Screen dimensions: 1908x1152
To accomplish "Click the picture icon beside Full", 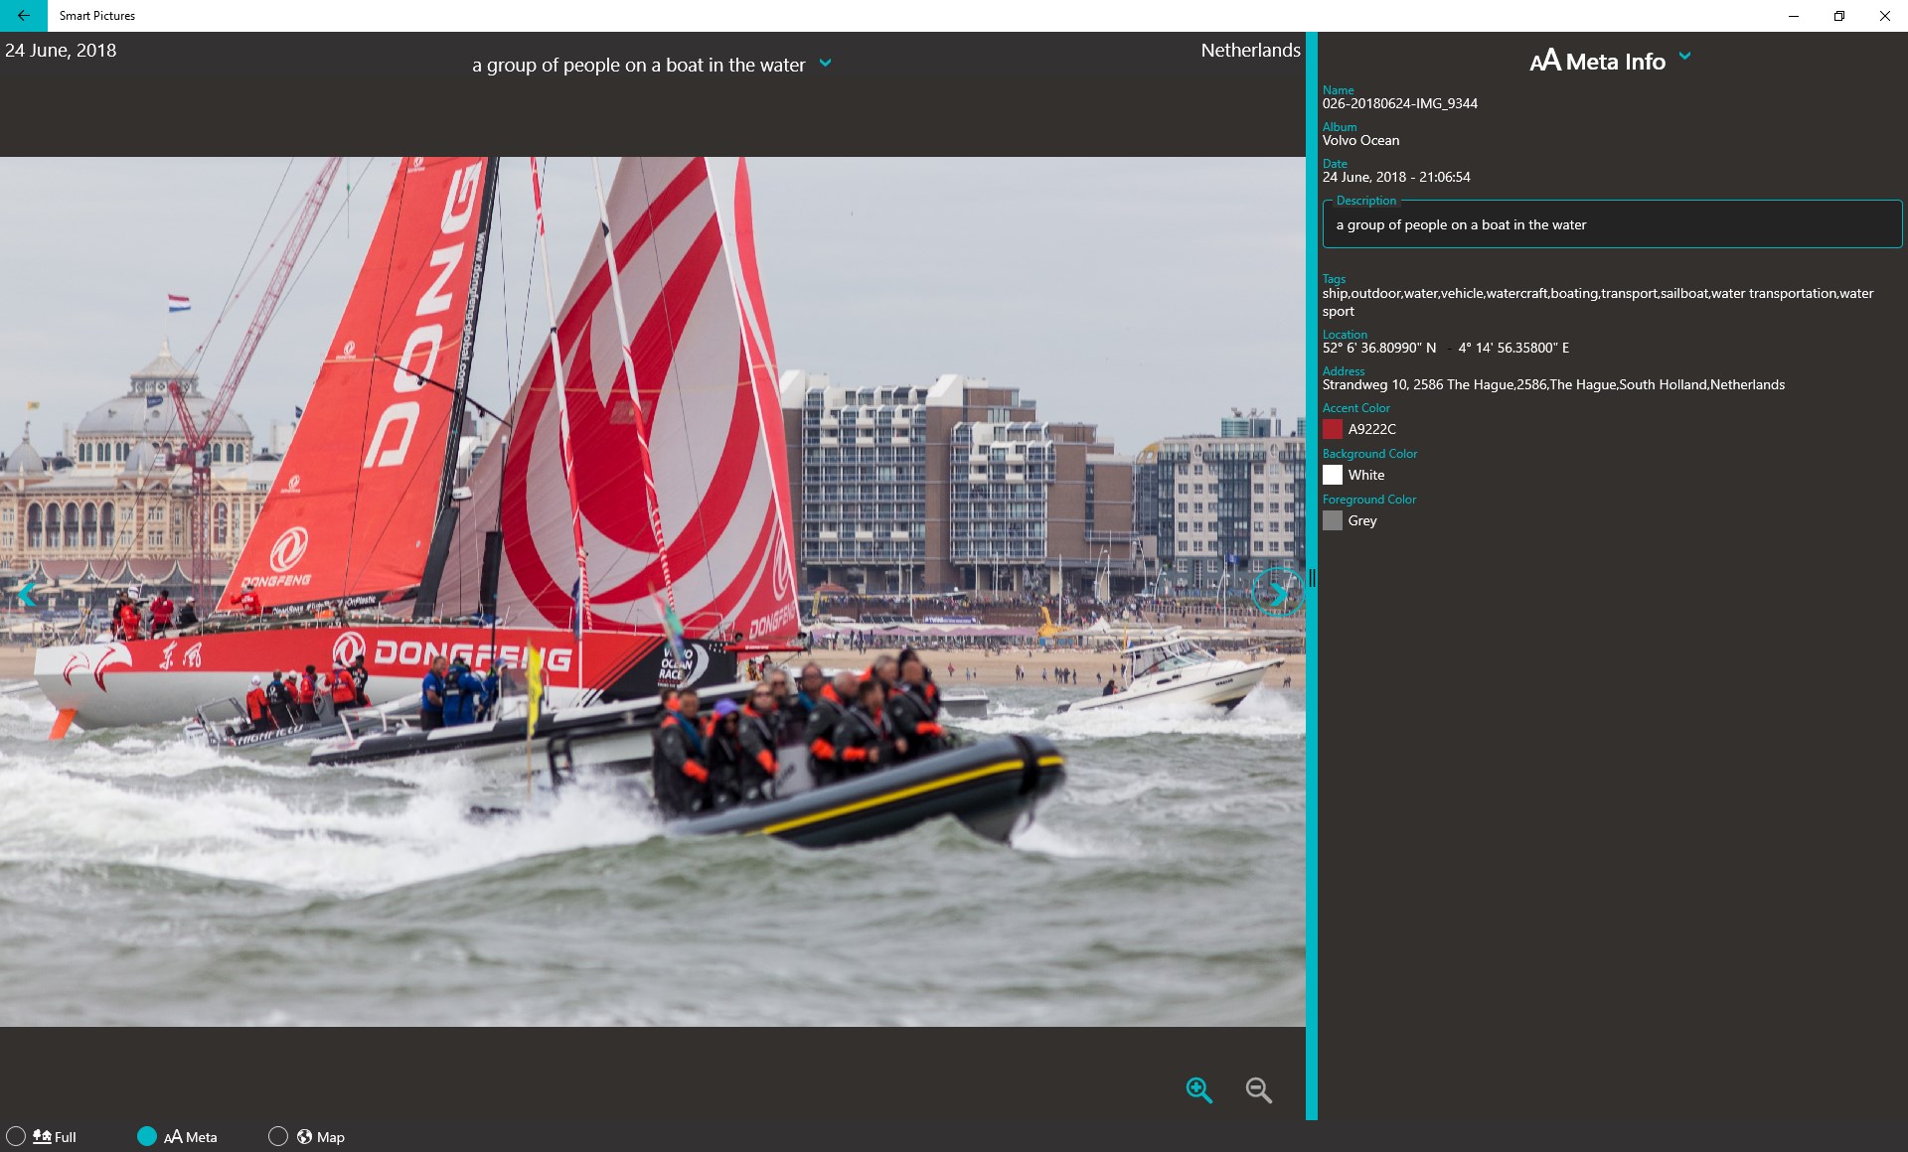I will (42, 1136).
